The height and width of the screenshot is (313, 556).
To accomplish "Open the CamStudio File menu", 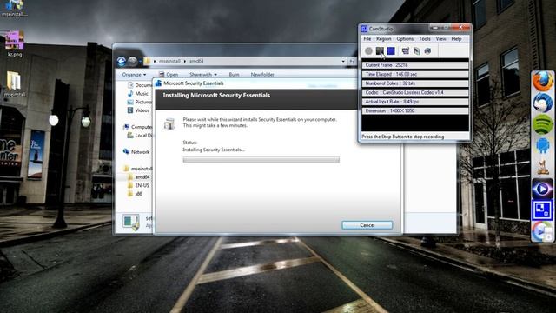I will tap(367, 38).
